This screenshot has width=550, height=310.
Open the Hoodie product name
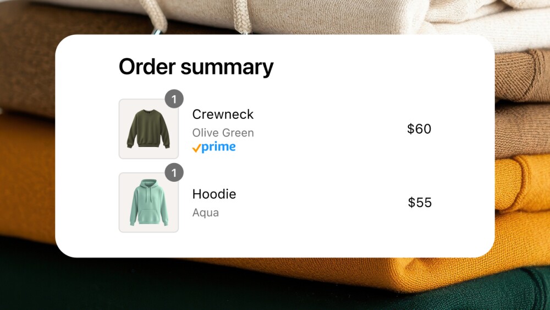(x=214, y=194)
